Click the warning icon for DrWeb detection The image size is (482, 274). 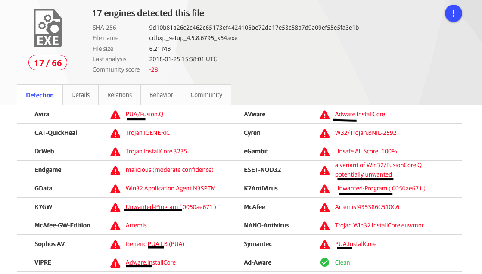(x=115, y=152)
